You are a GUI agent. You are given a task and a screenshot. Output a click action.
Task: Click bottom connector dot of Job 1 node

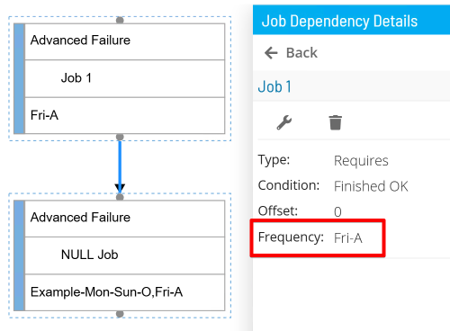click(120, 137)
